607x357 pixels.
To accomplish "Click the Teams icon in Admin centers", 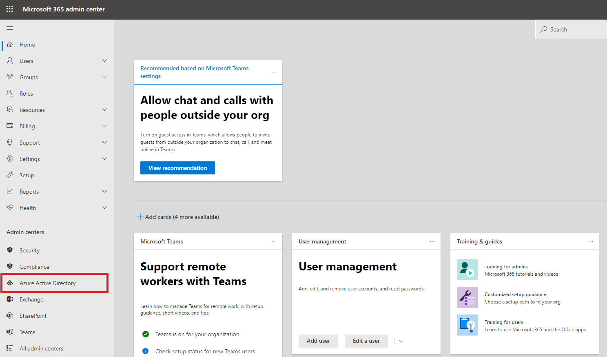I will (x=10, y=332).
